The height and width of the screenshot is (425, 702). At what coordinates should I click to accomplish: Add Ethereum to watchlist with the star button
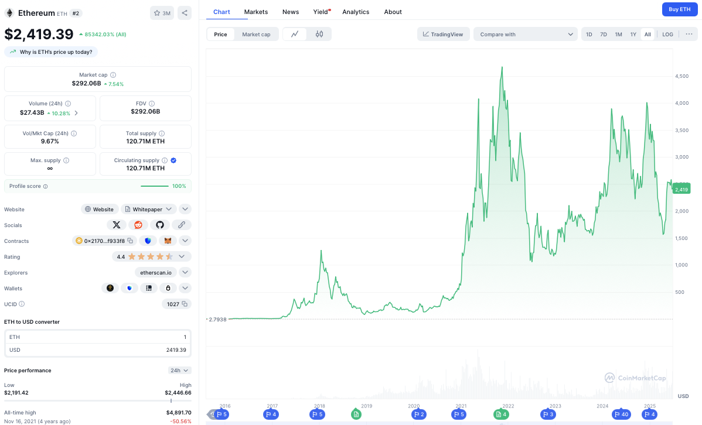pyautogui.click(x=162, y=13)
